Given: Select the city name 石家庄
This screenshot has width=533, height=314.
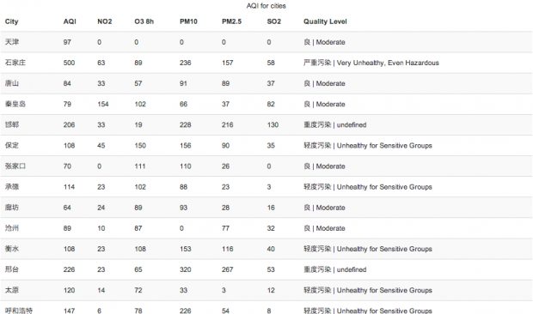Looking at the screenshot, I should [15, 63].
